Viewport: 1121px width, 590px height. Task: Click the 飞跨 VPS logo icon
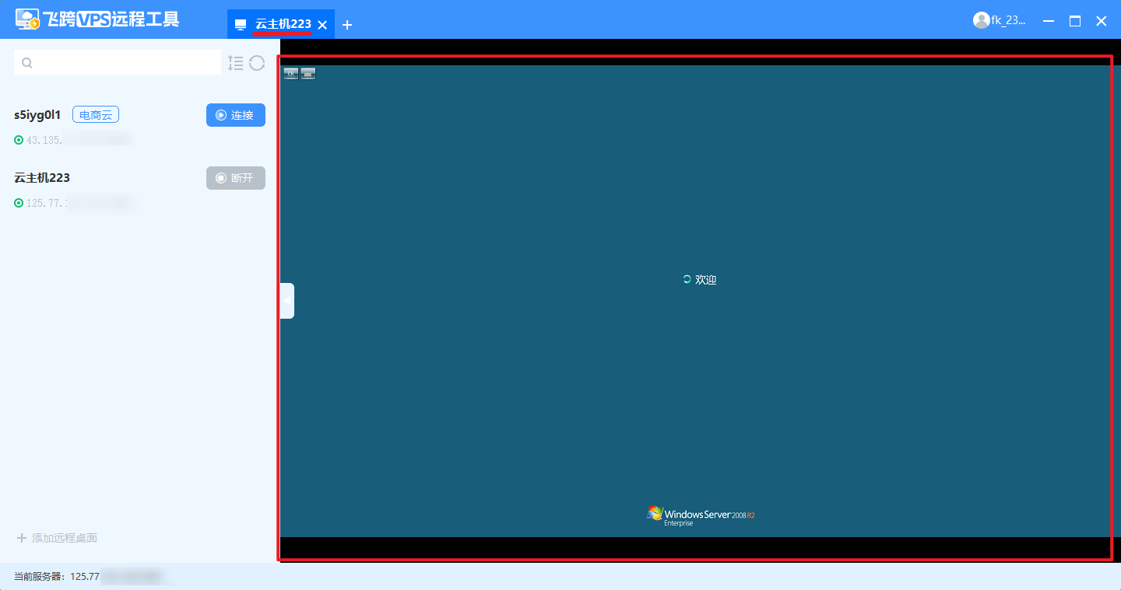point(28,19)
